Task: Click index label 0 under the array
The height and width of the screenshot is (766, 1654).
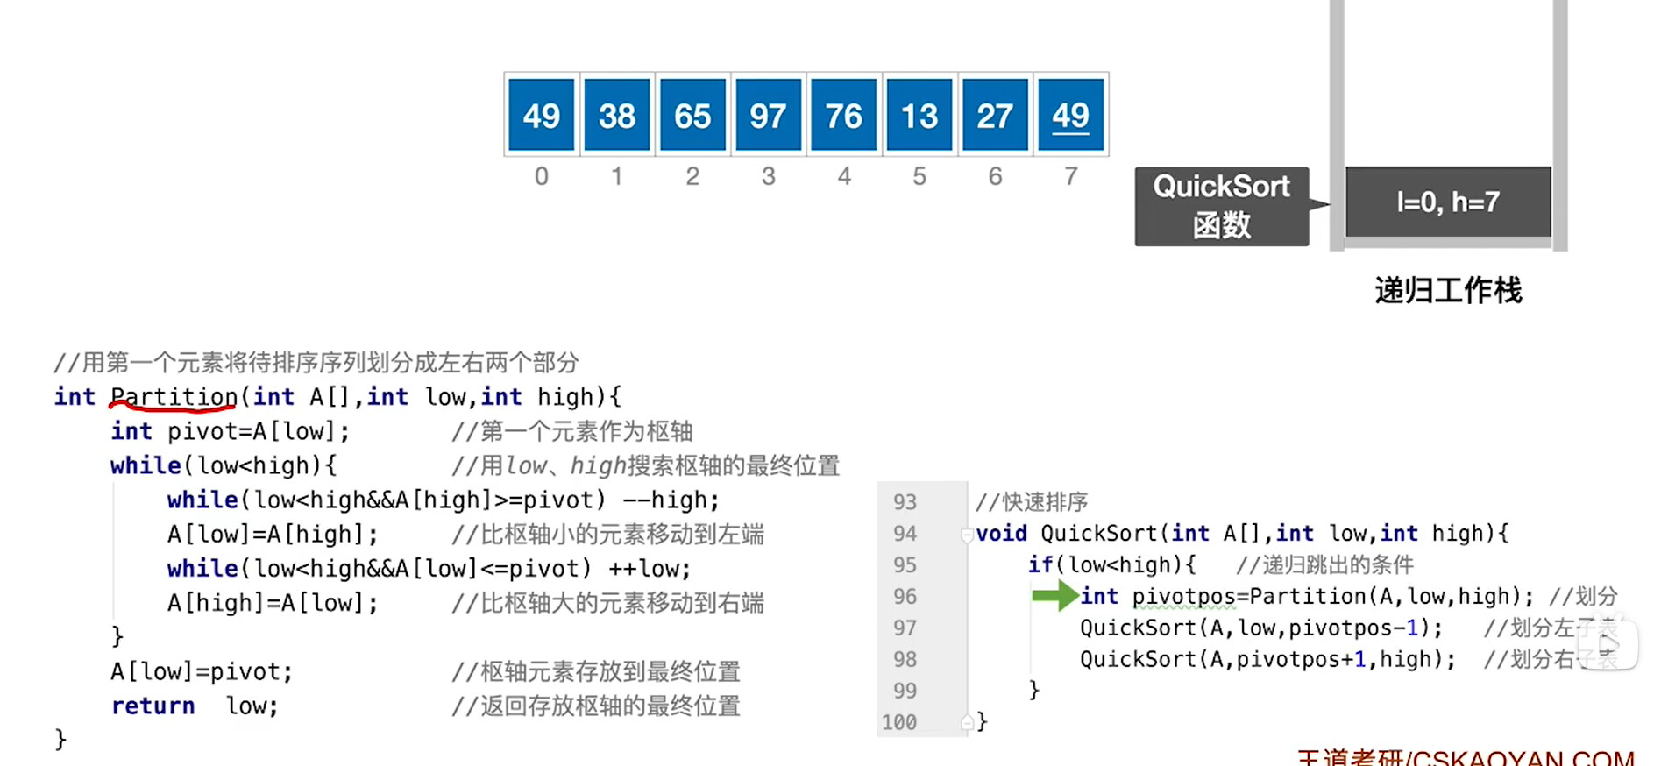Action: click(x=542, y=176)
